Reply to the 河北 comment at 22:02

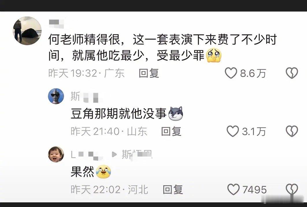[x=173, y=189]
